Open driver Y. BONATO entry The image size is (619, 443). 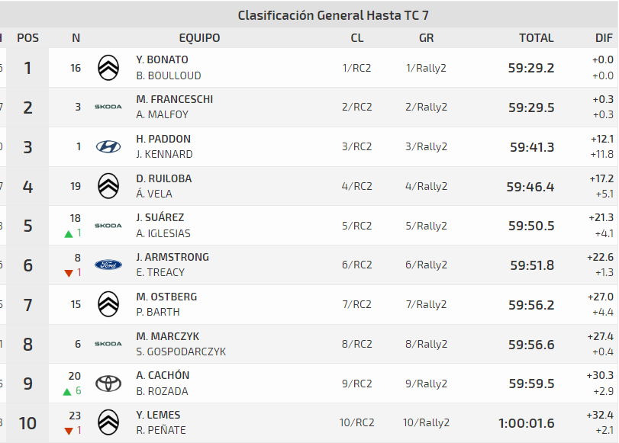tap(162, 59)
